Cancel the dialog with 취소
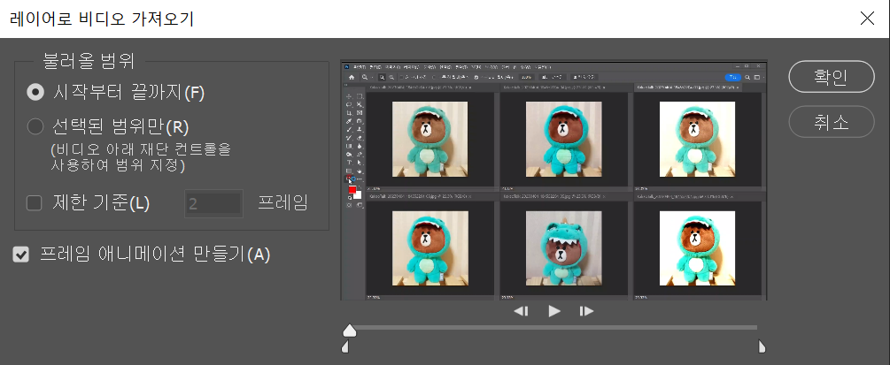Image resolution: width=890 pixels, height=365 pixels. tap(832, 122)
